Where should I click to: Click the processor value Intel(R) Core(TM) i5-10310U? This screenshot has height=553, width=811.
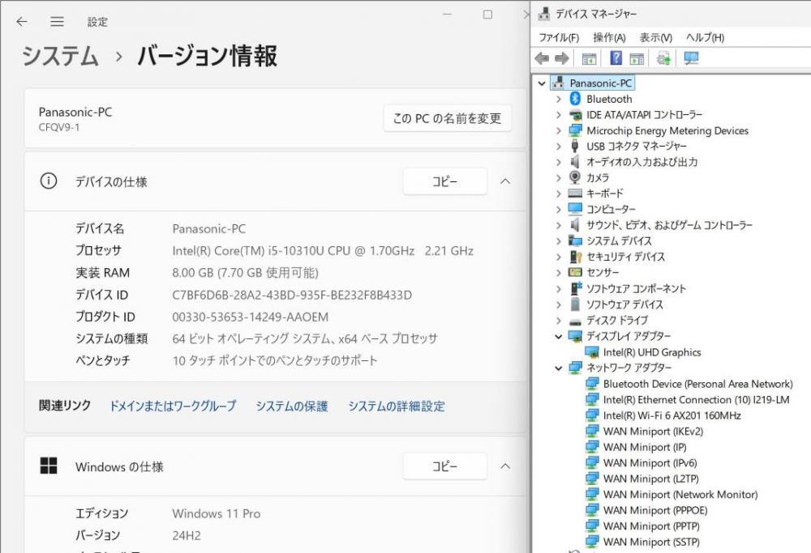pyautogui.click(x=323, y=251)
